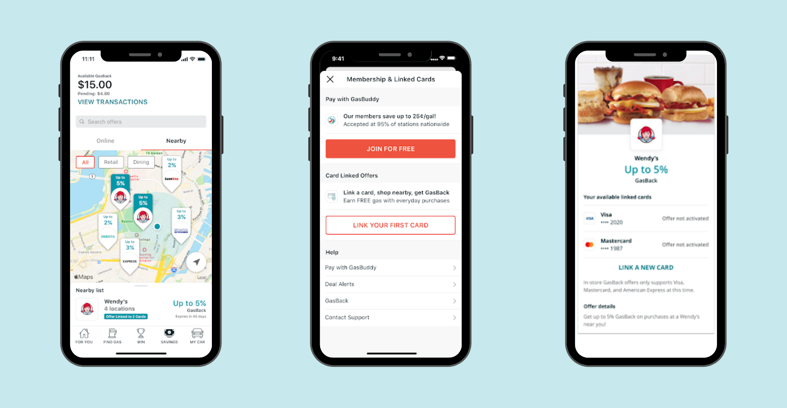
Task: Select the Retail filter on map
Action: [110, 162]
